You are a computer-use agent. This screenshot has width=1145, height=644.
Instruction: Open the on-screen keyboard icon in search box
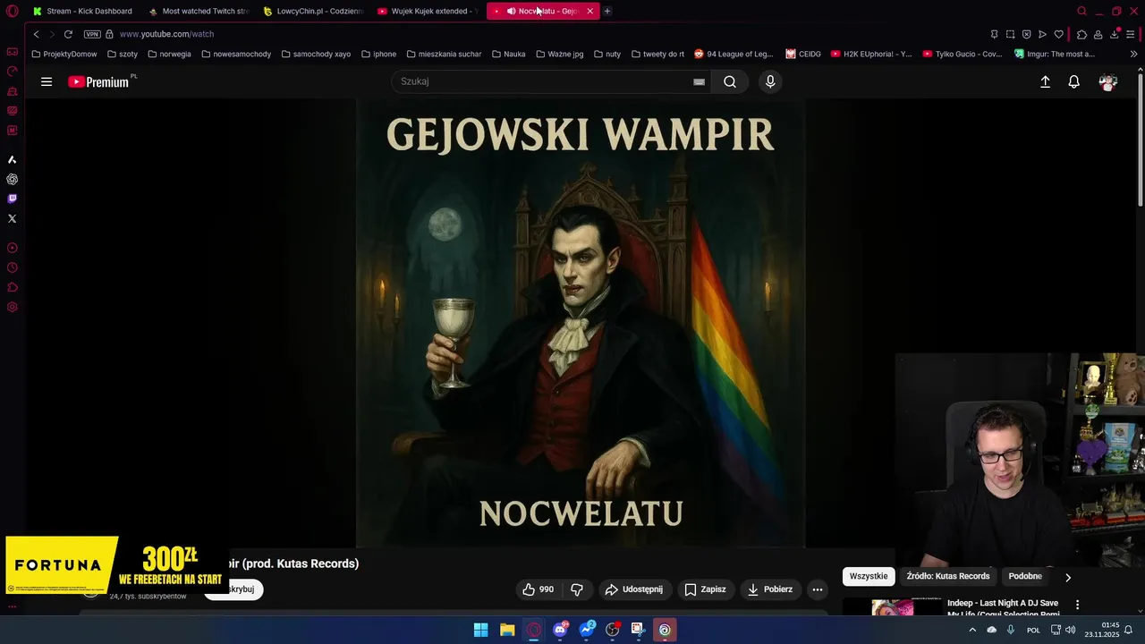click(x=699, y=81)
